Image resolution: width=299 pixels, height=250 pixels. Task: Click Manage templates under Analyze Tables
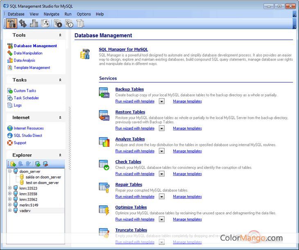pyautogui.click(x=188, y=151)
